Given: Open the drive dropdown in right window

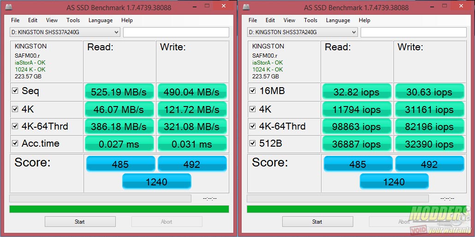Looking at the screenshot, I should [303, 32].
